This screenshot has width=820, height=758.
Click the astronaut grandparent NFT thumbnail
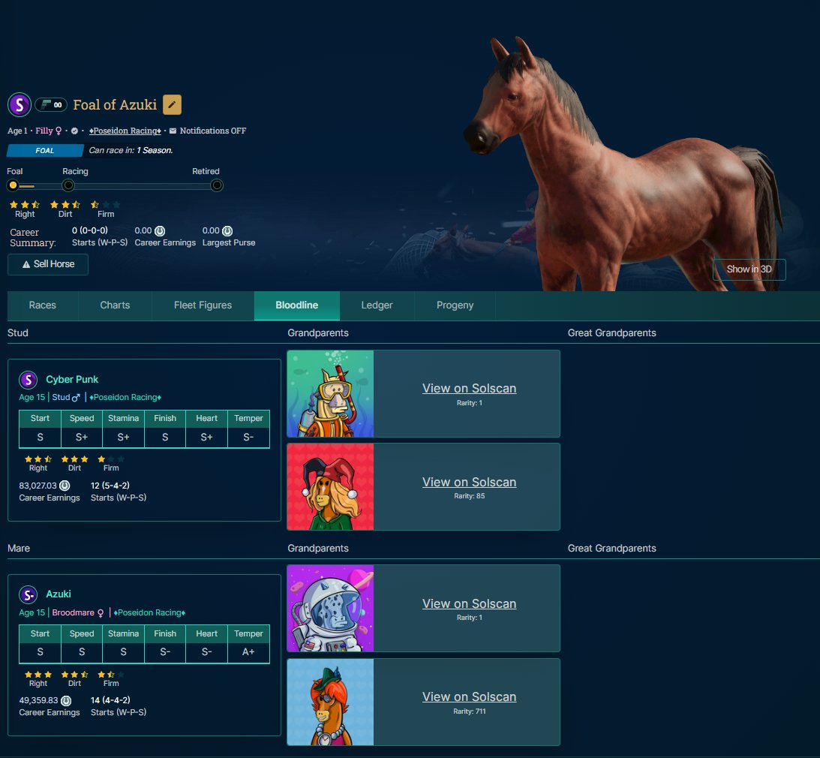[x=330, y=608]
